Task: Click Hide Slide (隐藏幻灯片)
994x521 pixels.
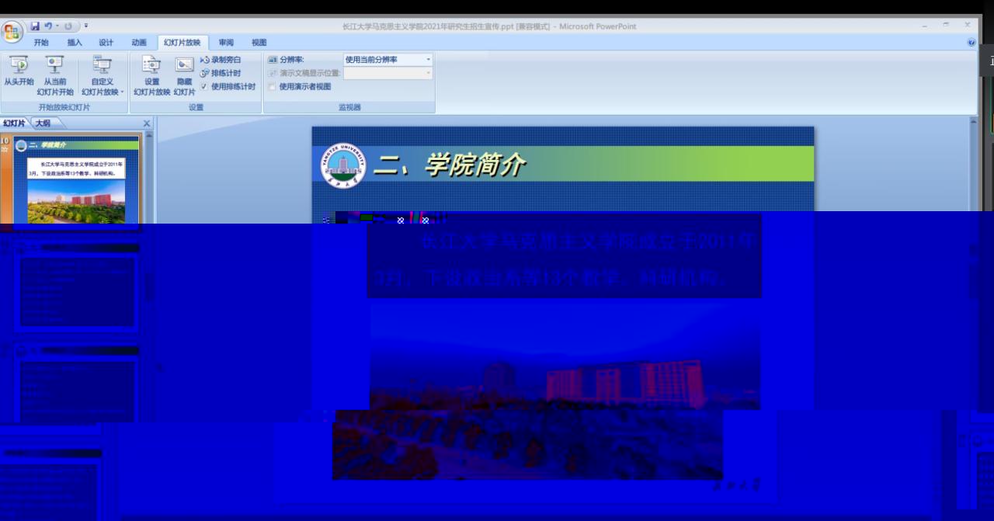Action: pos(184,75)
